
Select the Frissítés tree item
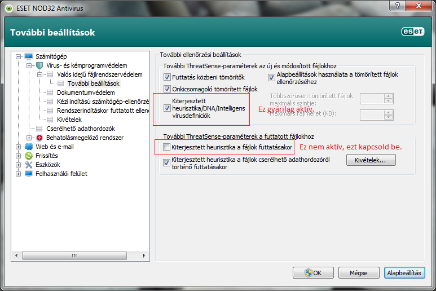(46, 156)
